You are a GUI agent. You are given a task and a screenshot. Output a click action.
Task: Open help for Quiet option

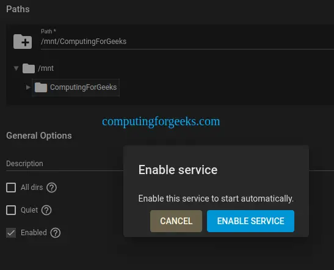tap(46, 210)
